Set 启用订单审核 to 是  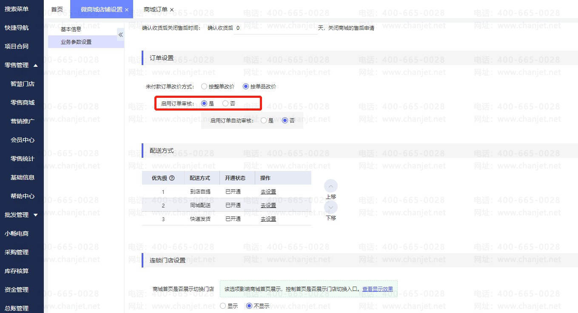pyautogui.click(x=204, y=103)
